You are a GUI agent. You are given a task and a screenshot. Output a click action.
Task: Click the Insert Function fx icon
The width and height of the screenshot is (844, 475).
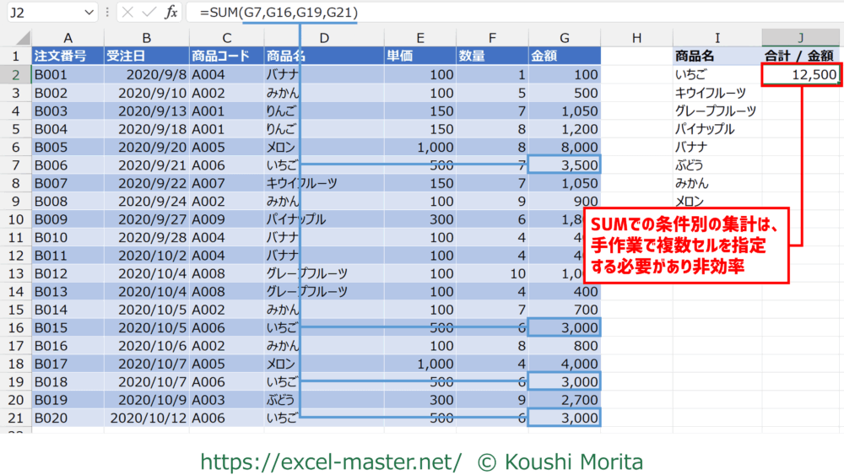point(170,13)
